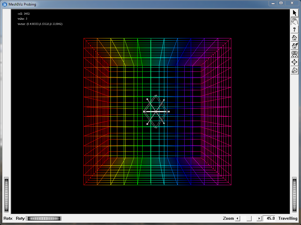The height and width of the screenshot is (225, 301).
Task: Click the Roty horizontal thumbwheel
Action: pyautogui.click(x=44, y=218)
